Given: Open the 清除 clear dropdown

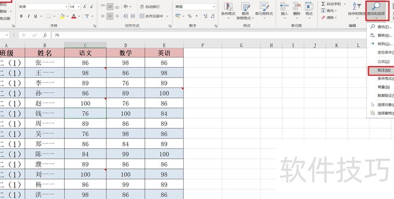Looking at the screenshot, I should point(329,18).
